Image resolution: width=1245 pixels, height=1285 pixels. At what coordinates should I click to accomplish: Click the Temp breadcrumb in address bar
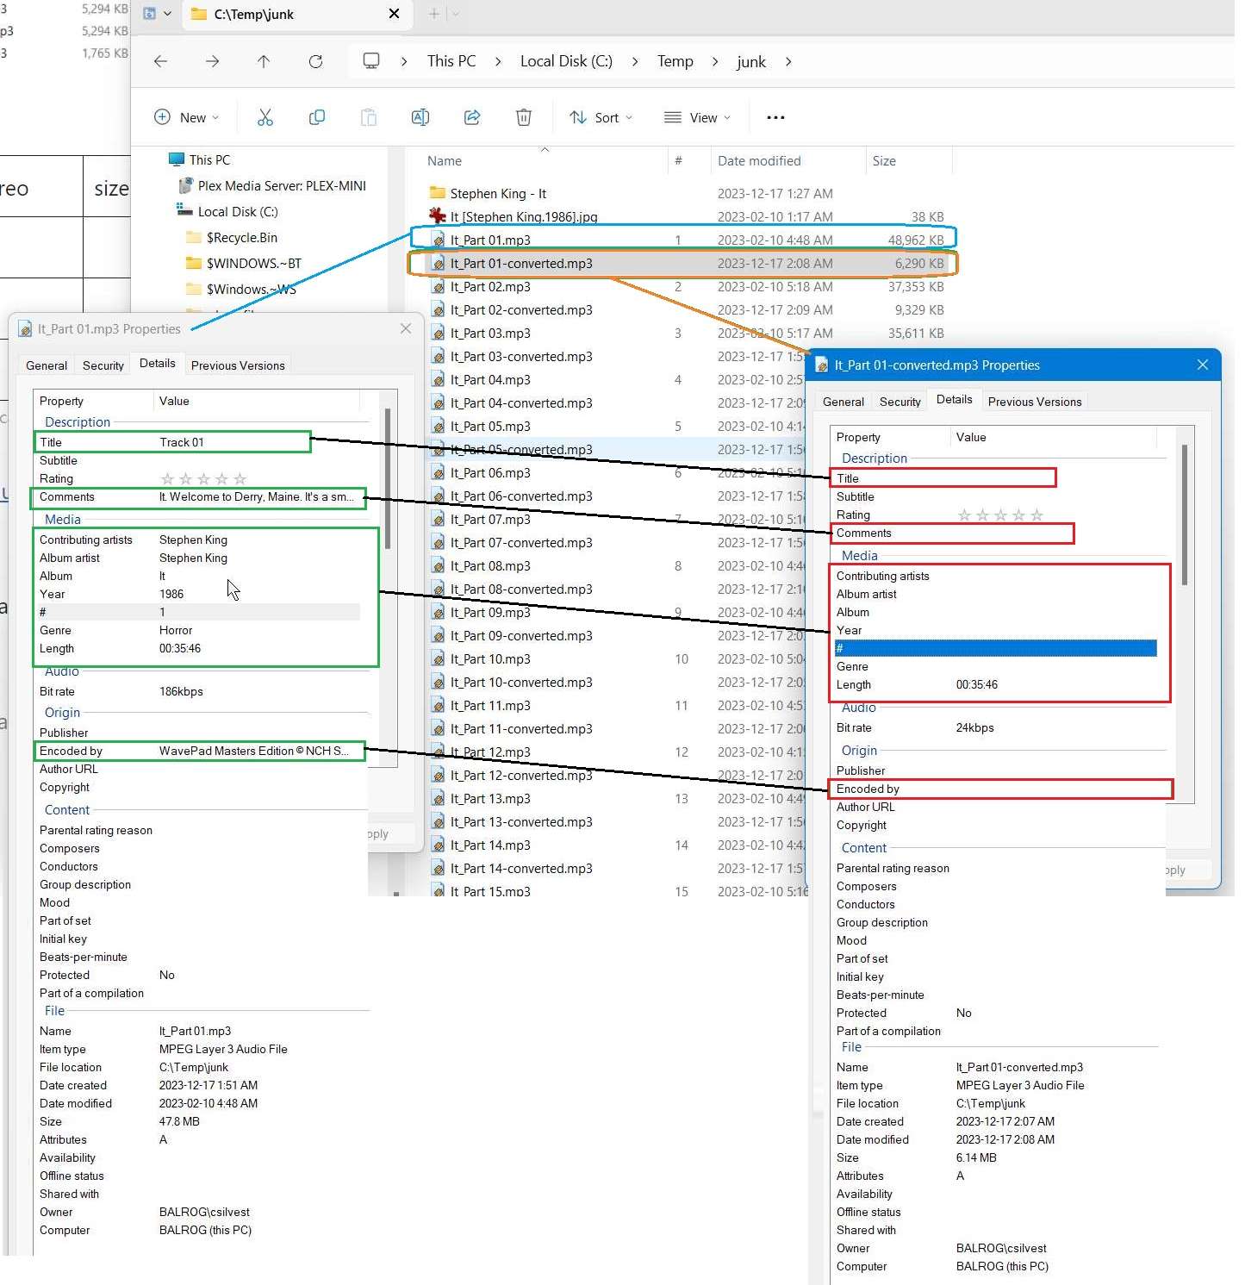[675, 61]
